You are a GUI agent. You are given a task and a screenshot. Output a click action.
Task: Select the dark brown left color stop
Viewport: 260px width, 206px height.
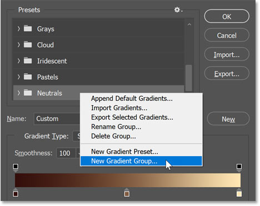coord(16,193)
